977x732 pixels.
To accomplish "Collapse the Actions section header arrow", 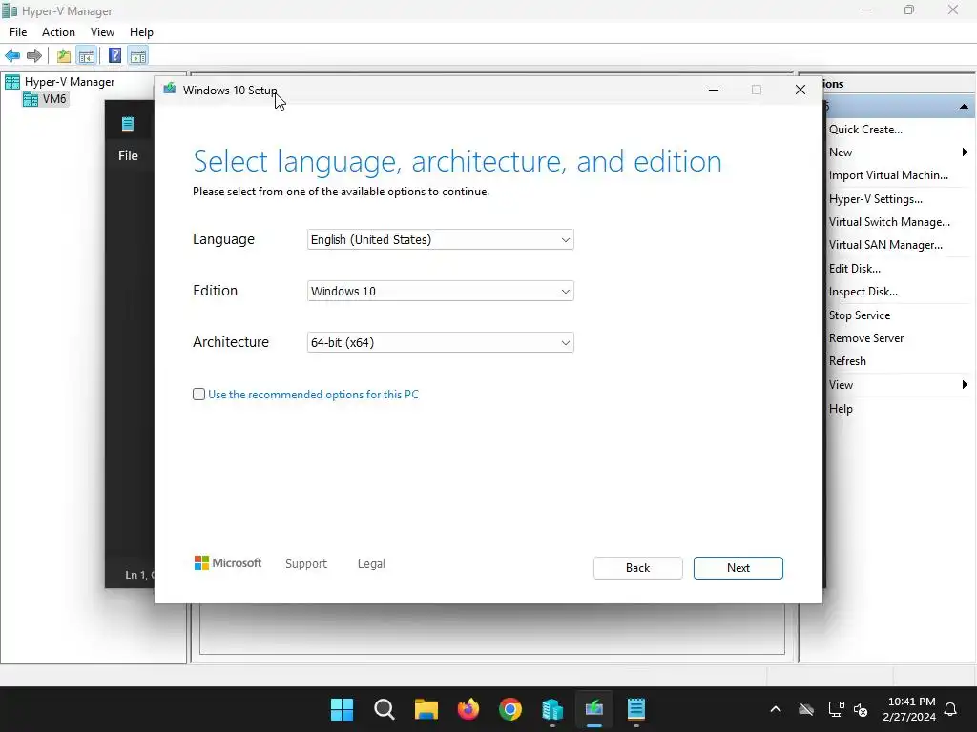I will click(x=964, y=107).
